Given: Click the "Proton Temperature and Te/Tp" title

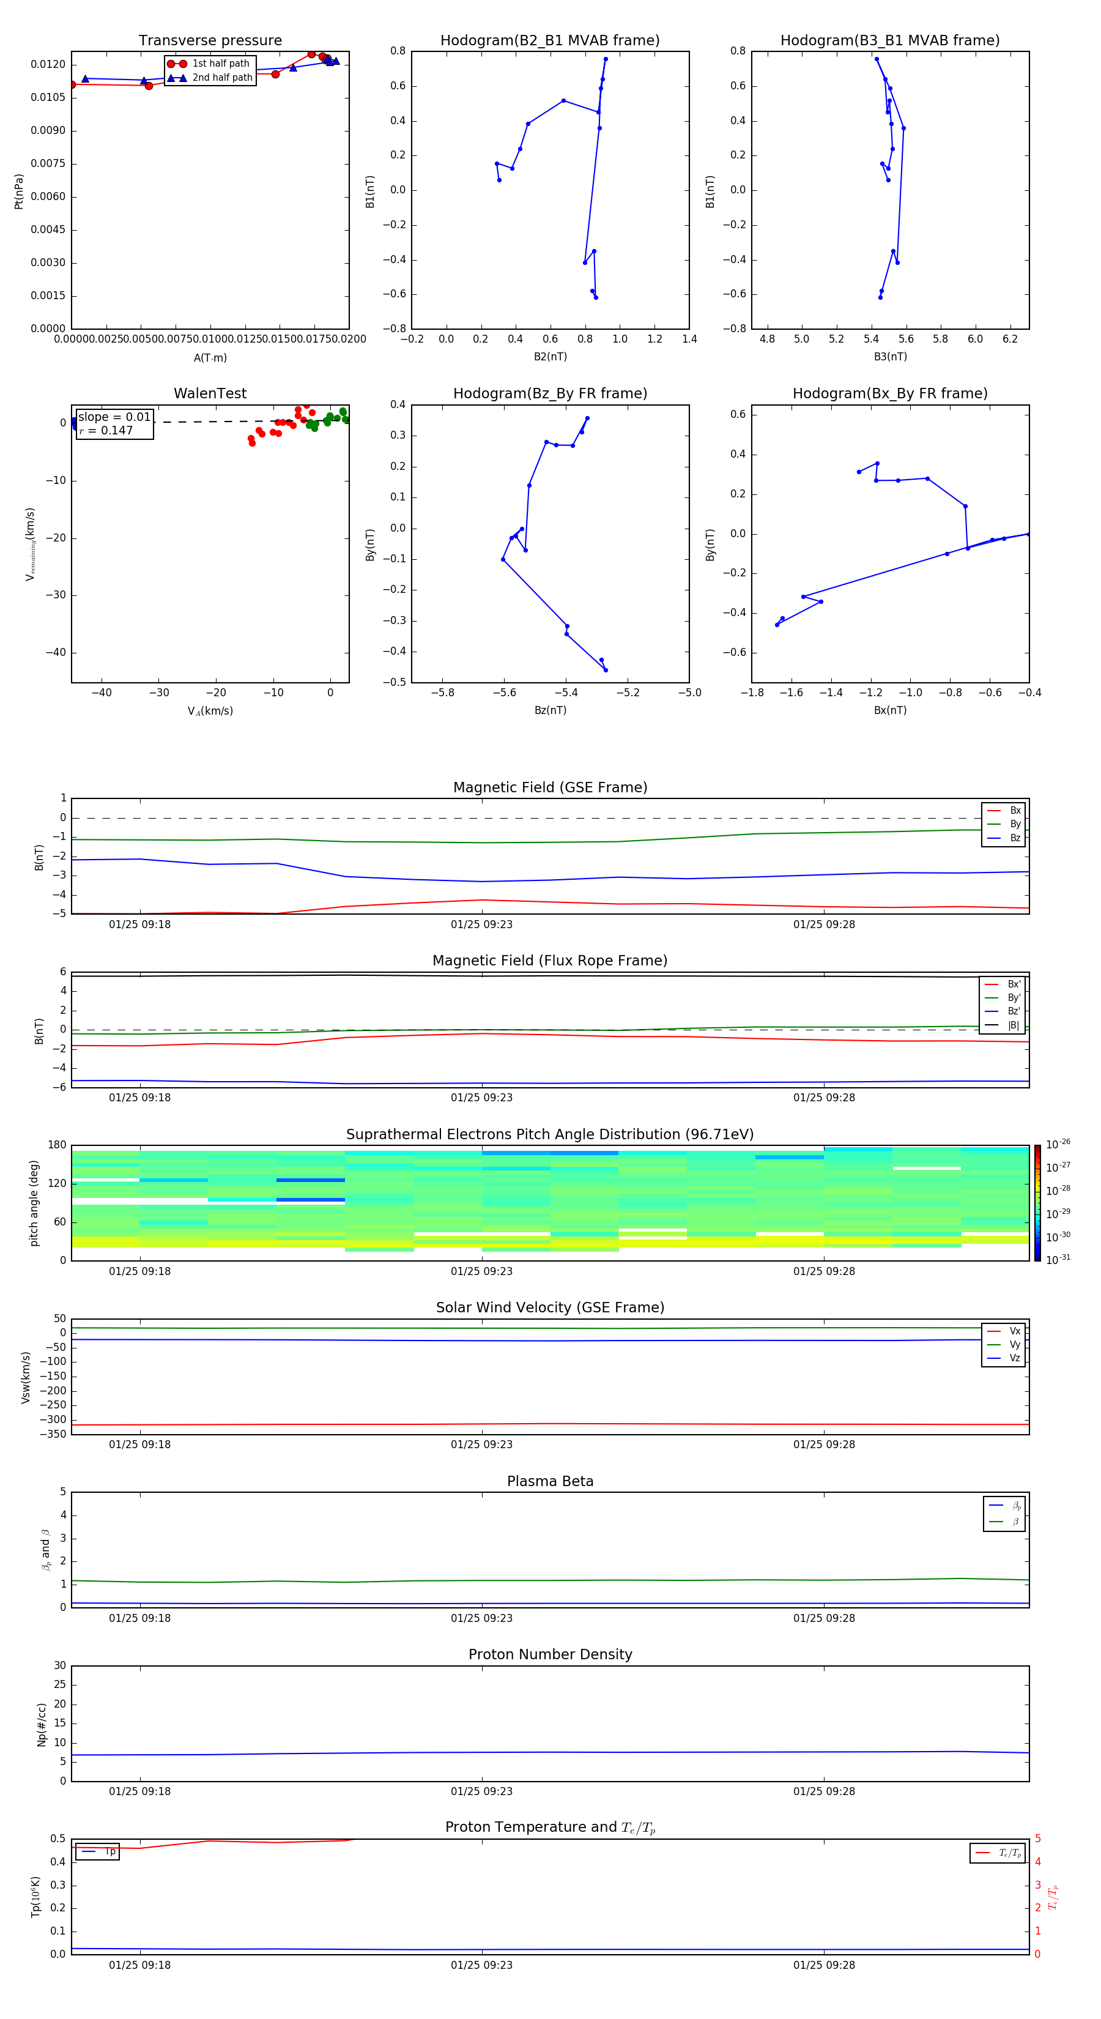Looking at the screenshot, I should point(550,1828).
